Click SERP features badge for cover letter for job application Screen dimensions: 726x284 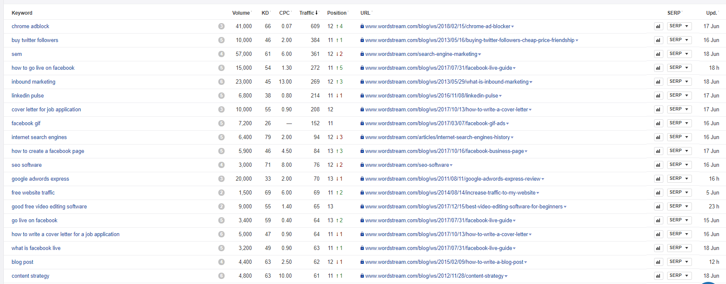221,109
